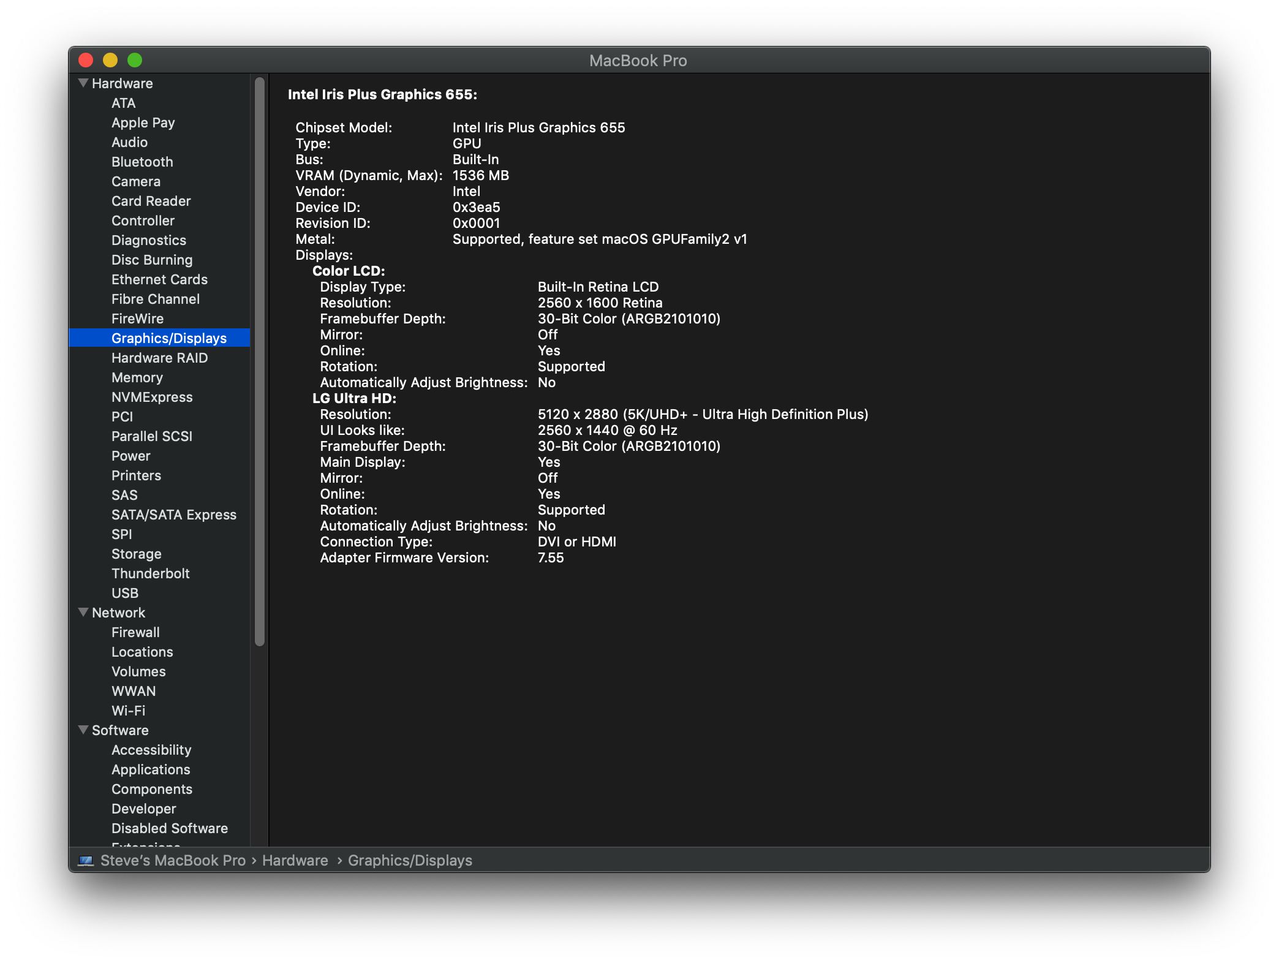
Task: Select Parallel SCSI in the sidebar
Action: coord(152,436)
